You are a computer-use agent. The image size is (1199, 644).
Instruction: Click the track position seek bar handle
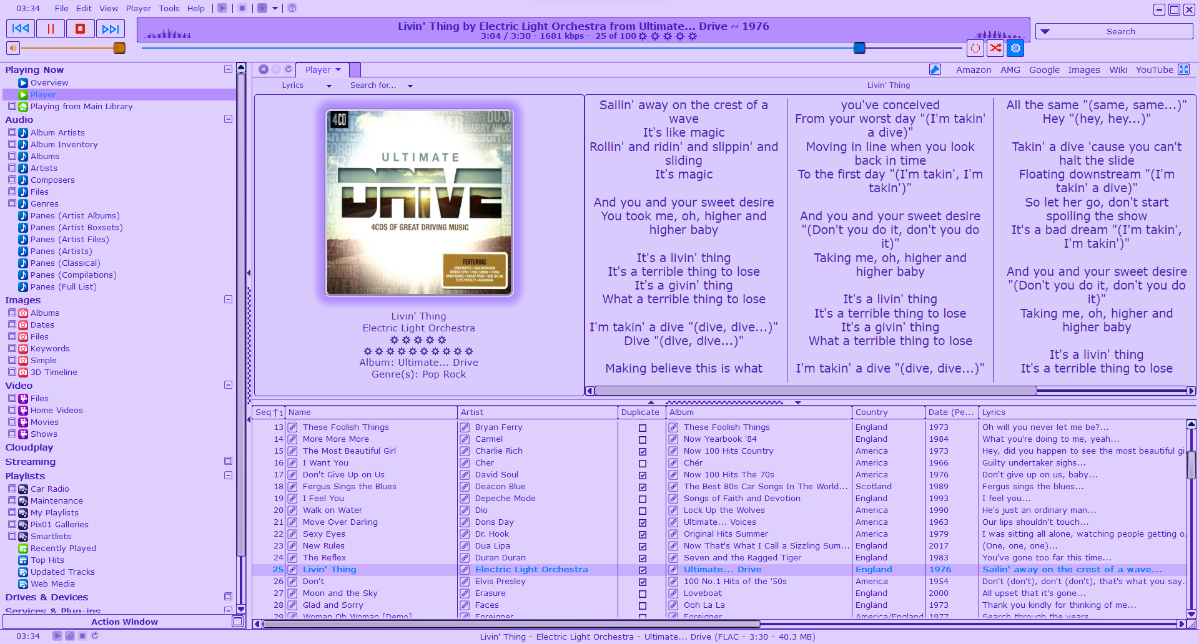pyautogui.click(x=859, y=48)
